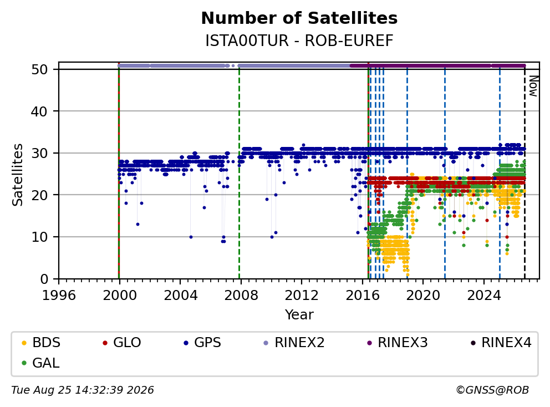Viewport: 550px width, 407px height.
Task: Click the RINEX2 lavender legend marker
Action: [266, 343]
